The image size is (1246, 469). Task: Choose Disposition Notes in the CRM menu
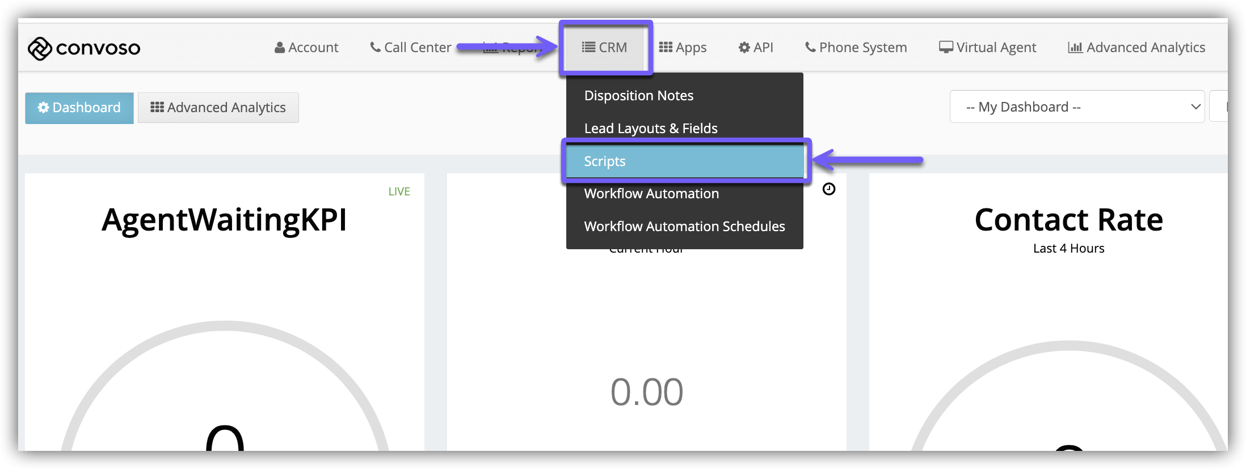[x=638, y=96]
